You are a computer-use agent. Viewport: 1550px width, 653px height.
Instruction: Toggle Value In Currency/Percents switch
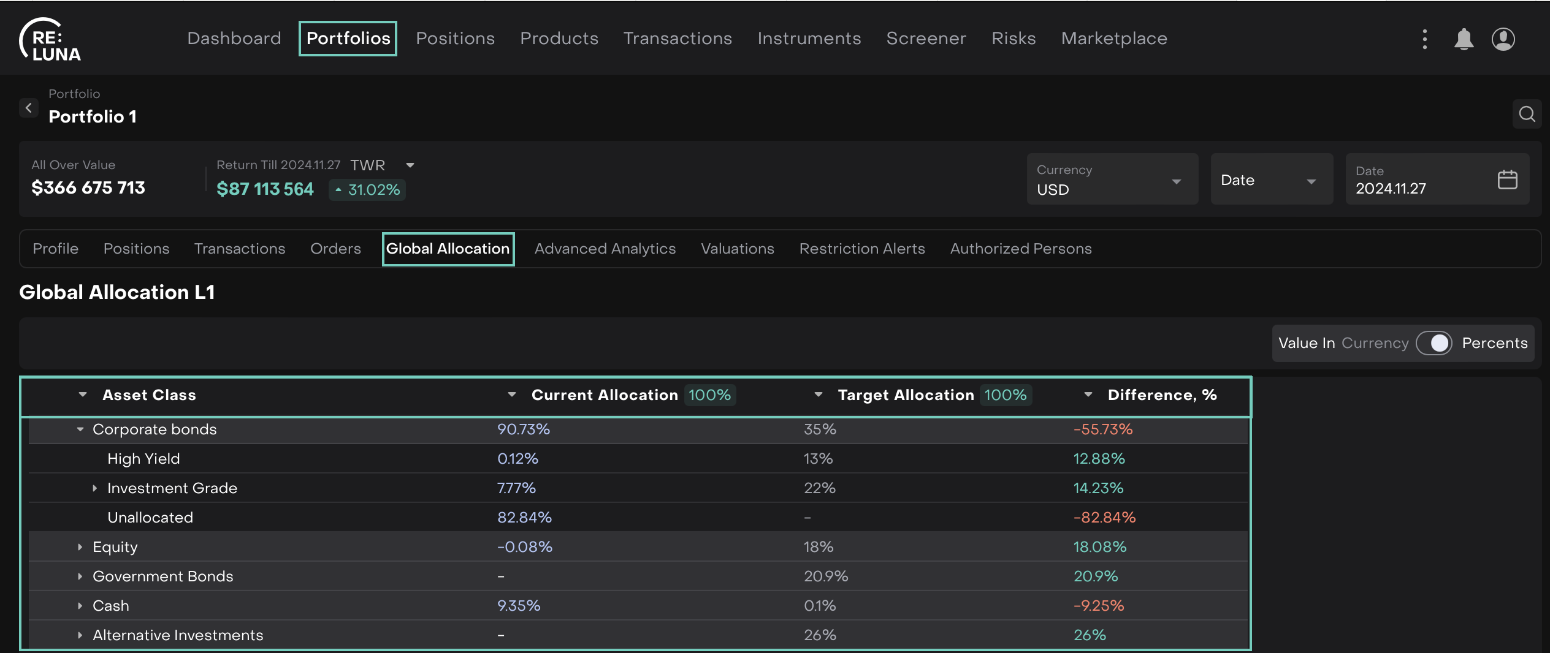click(x=1434, y=343)
